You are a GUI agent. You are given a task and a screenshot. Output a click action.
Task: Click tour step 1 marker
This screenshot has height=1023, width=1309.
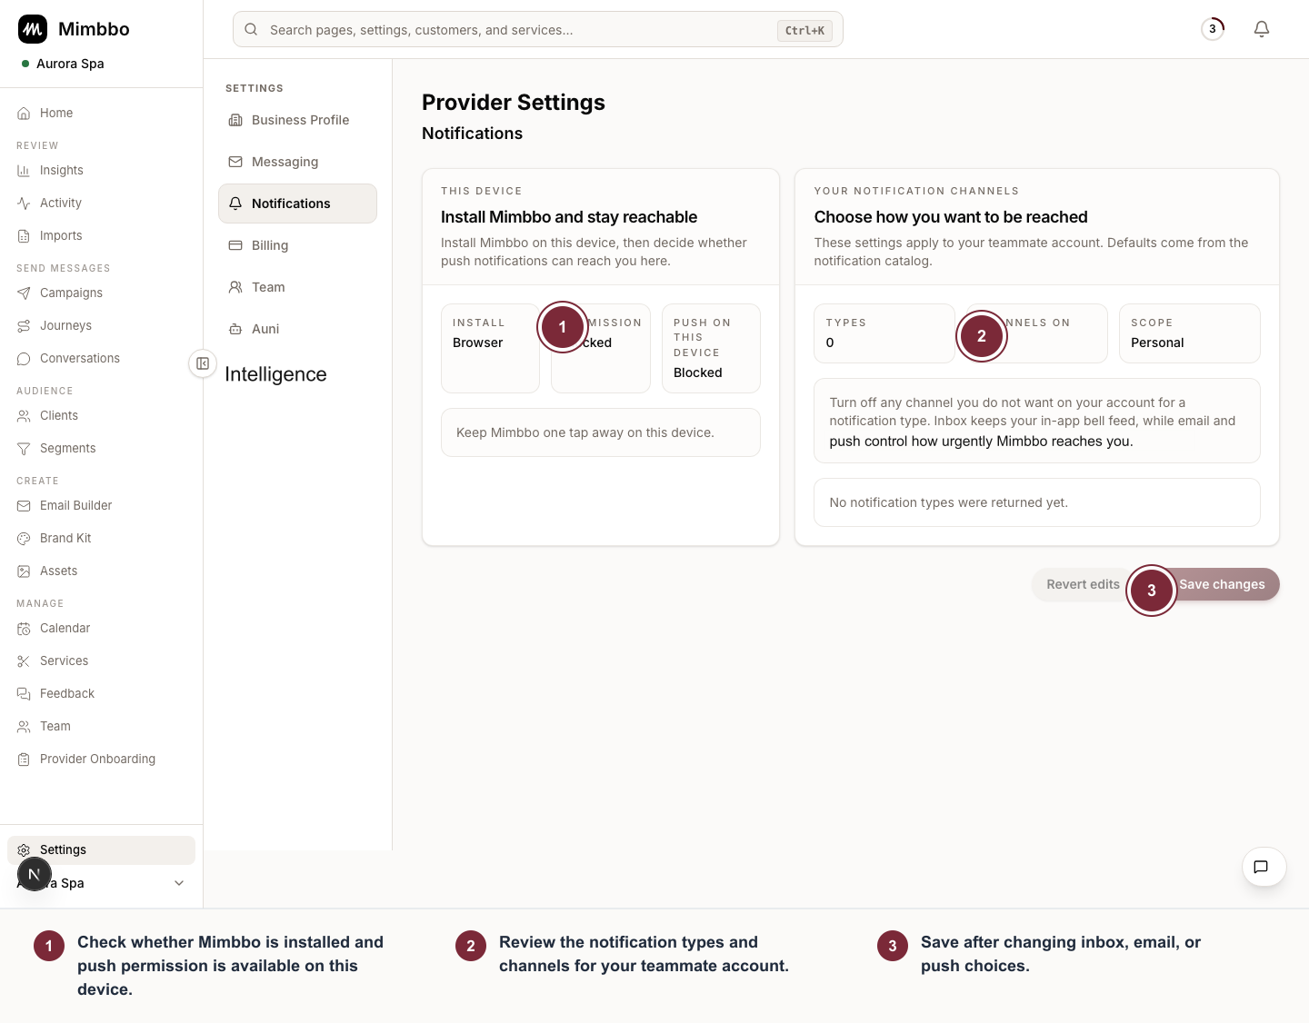(563, 327)
